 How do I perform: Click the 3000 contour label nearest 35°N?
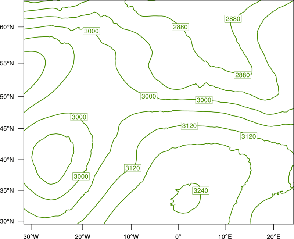tap(81, 176)
